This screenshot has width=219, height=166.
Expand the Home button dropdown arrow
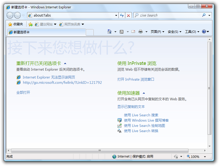(x=115, y=32)
